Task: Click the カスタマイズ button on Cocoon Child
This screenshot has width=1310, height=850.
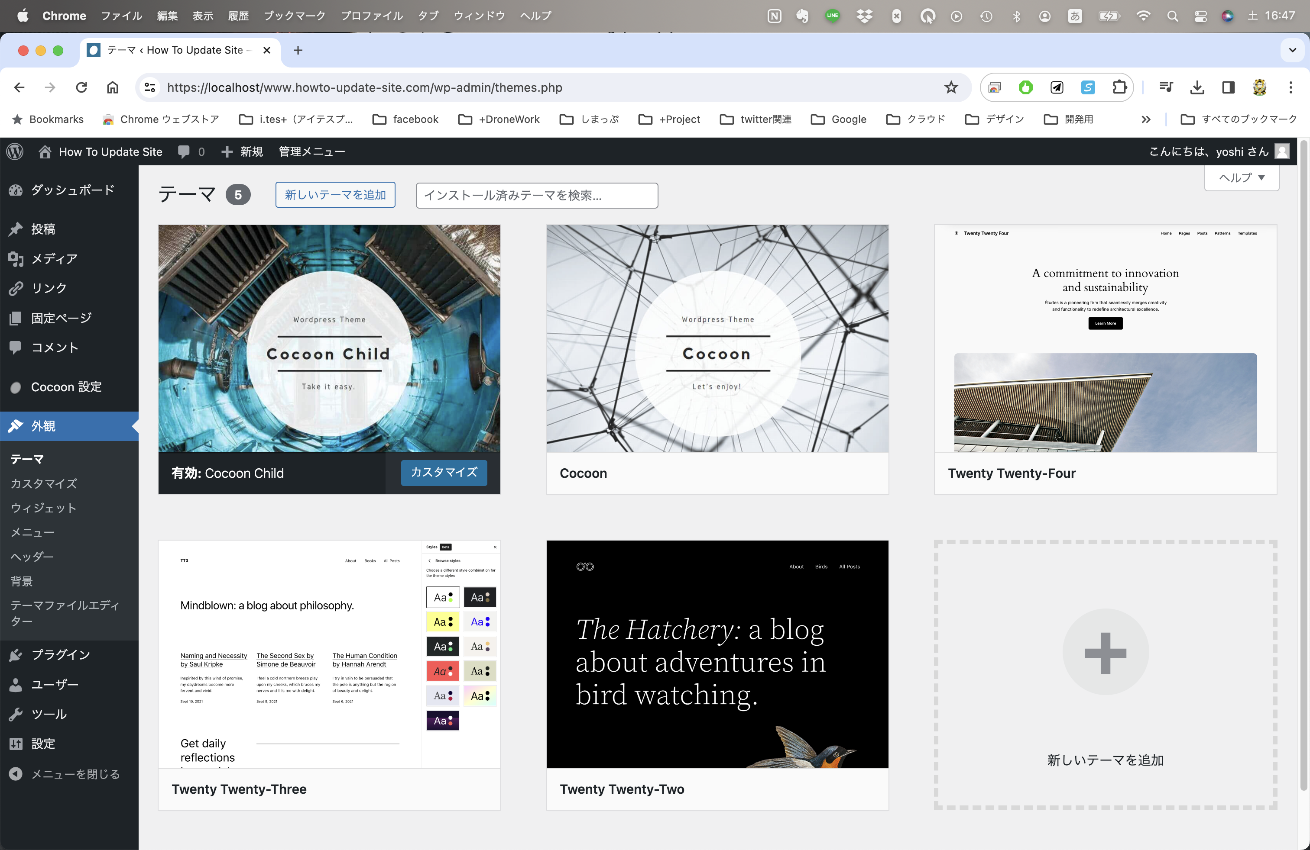Action: [x=444, y=472]
